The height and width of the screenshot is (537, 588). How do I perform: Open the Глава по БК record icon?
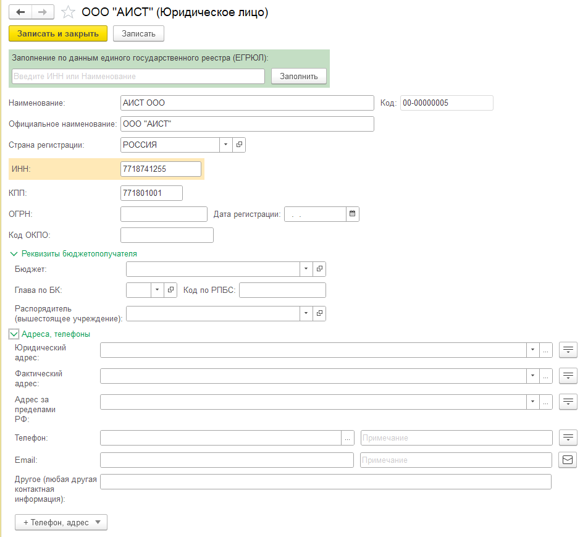pos(170,290)
